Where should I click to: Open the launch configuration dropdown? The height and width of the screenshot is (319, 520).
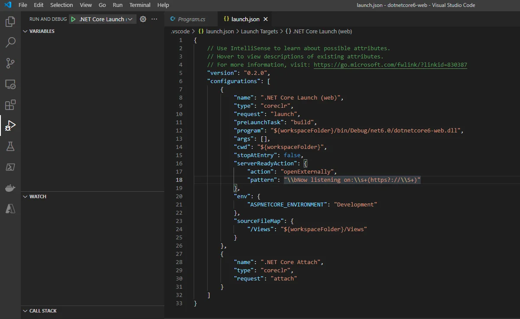(x=129, y=19)
